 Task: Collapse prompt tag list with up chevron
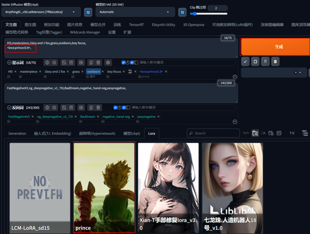click(x=235, y=77)
